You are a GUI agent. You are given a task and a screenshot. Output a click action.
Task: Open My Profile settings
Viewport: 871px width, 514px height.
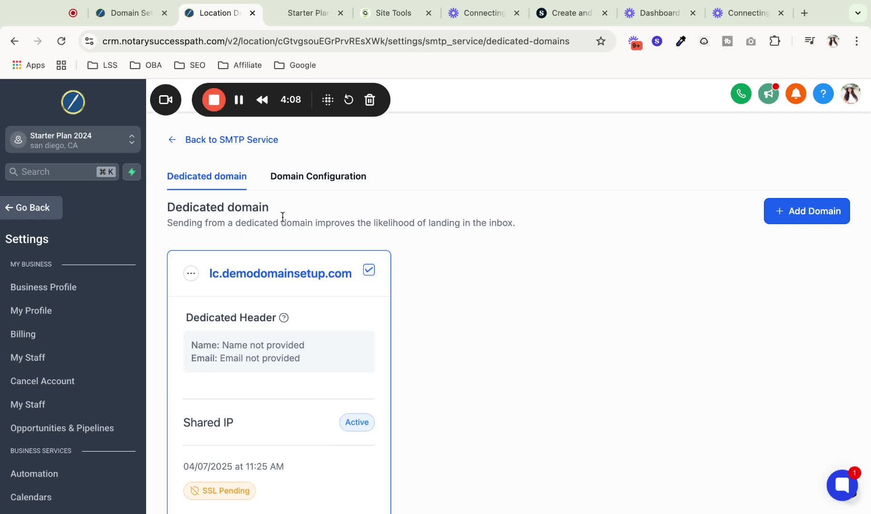(x=31, y=310)
